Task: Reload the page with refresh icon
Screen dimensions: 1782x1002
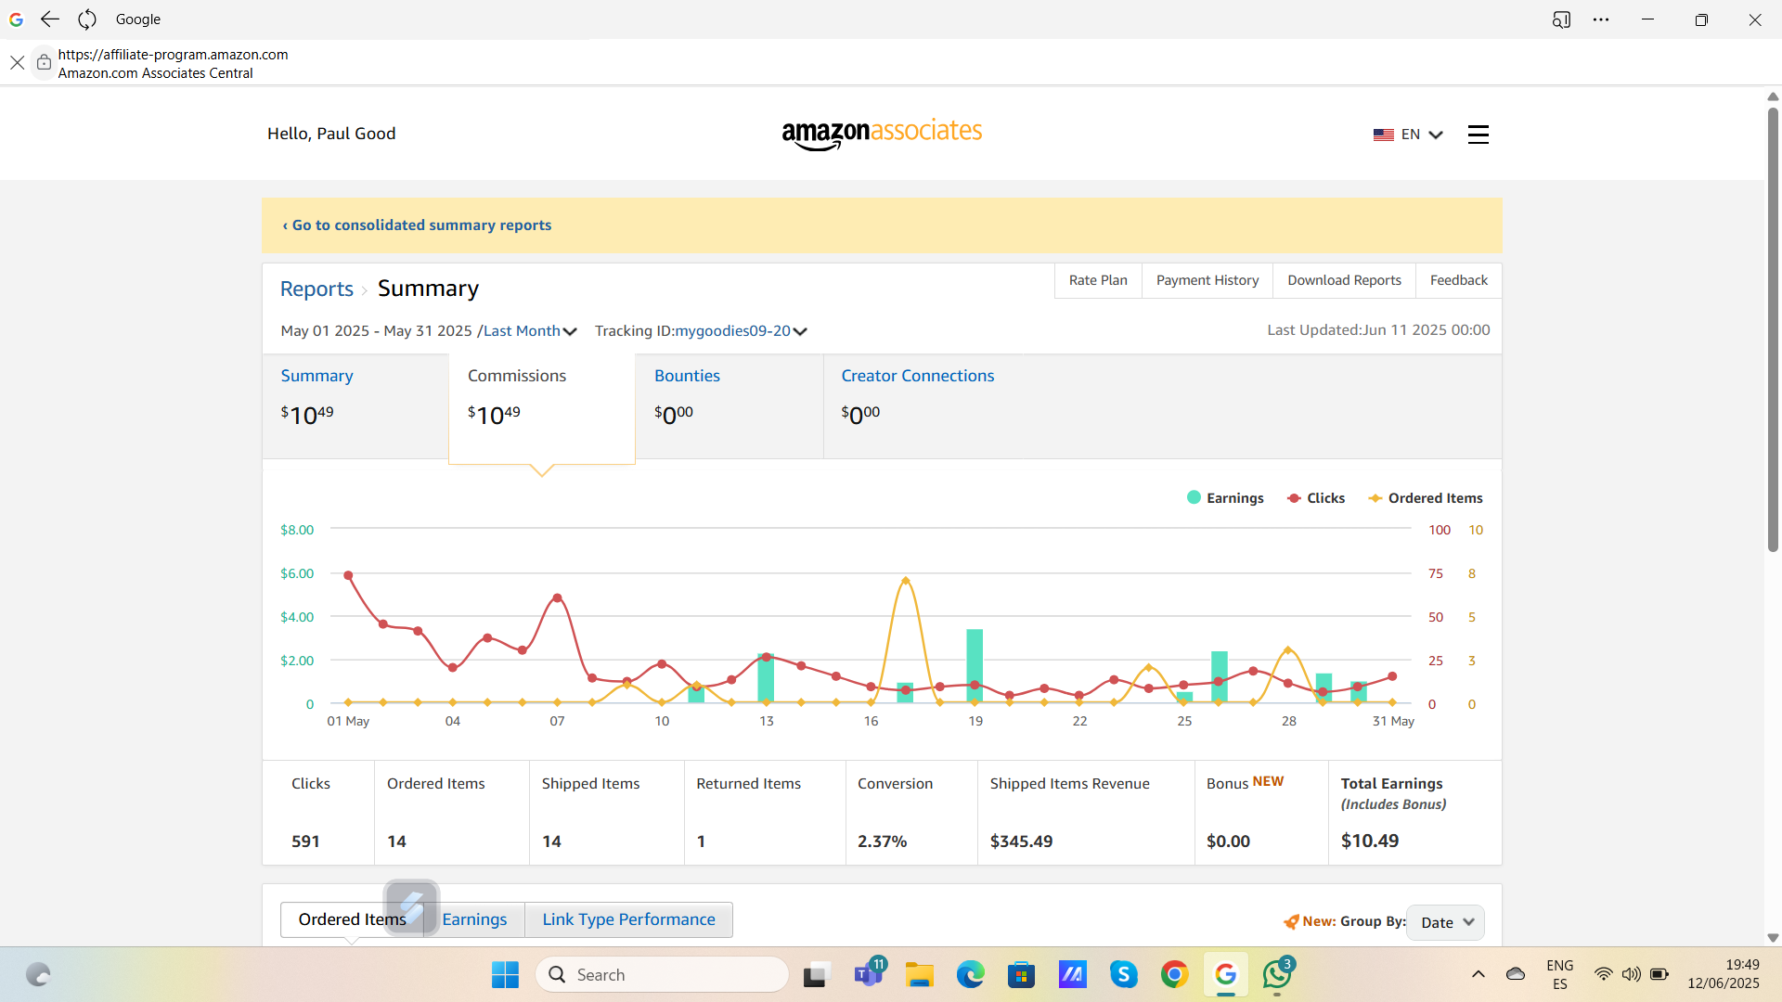Action: [87, 19]
